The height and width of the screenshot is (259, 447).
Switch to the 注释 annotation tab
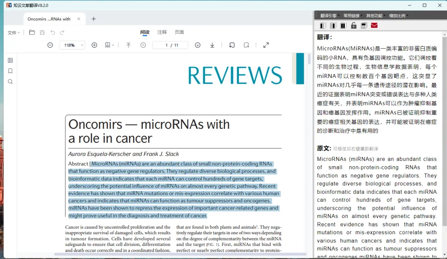coord(162,32)
